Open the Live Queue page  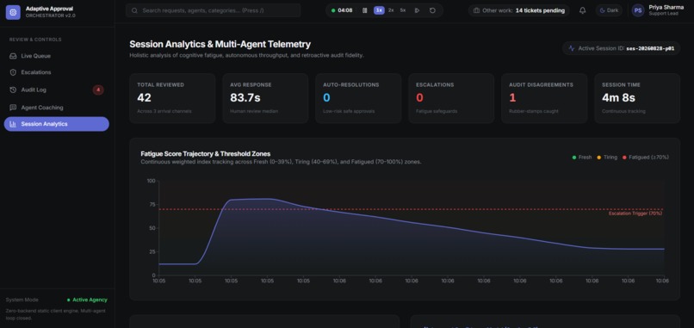(x=57, y=56)
